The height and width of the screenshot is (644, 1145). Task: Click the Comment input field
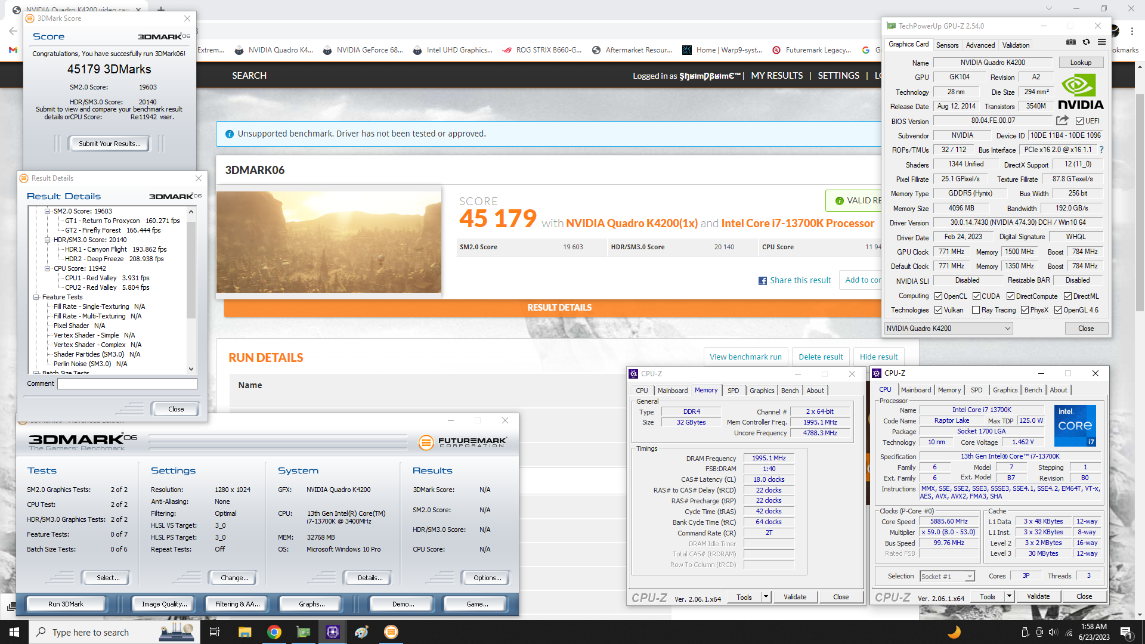click(127, 384)
